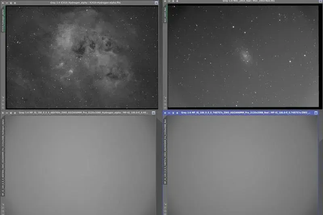The height and width of the screenshot is (215, 323).
Task: Close the NGC_2403_Red image window
Action: 165,1
